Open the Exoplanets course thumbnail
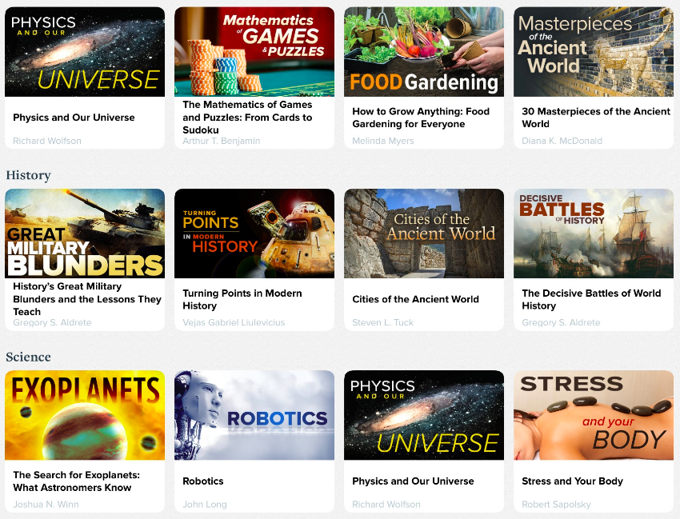680x519 pixels. coord(85,415)
